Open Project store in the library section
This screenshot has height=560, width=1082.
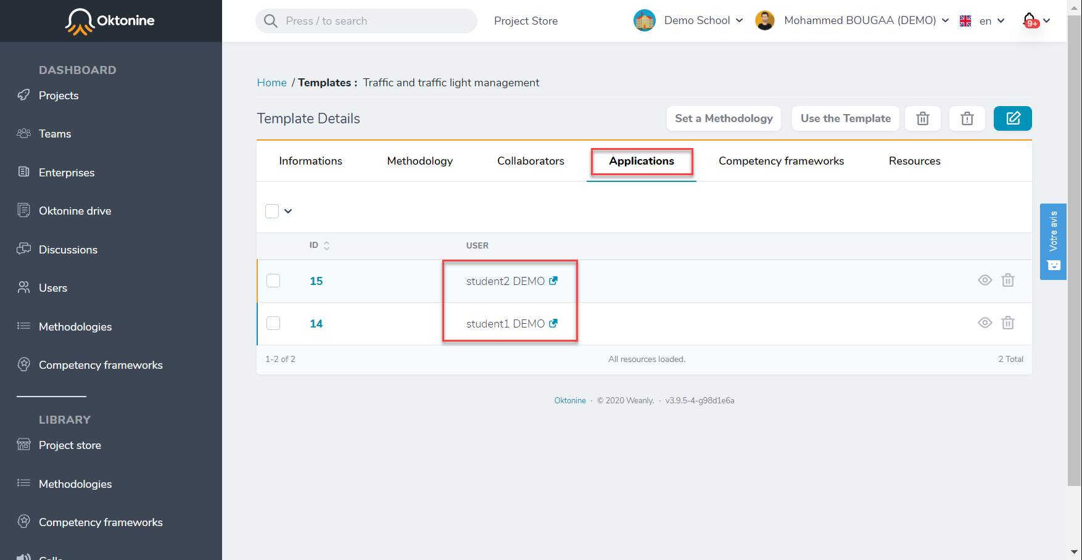click(x=70, y=445)
